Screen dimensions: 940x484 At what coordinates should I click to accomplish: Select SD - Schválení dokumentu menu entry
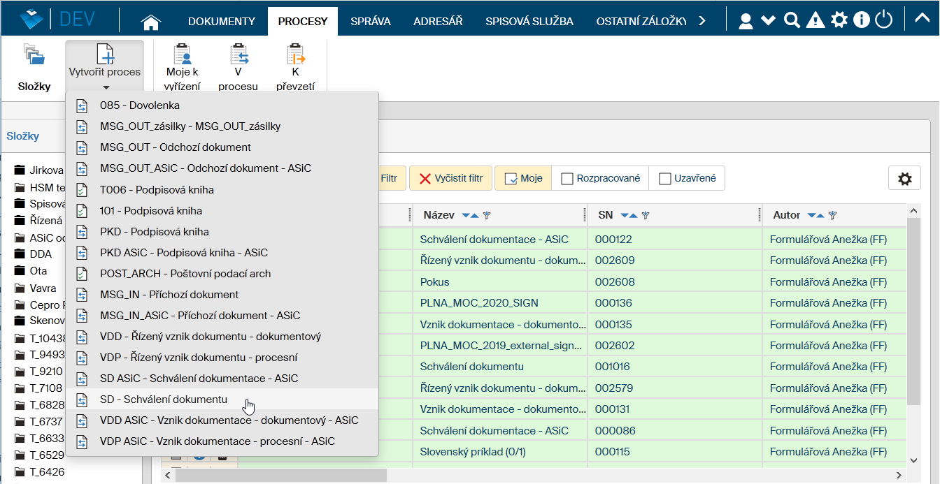pyautogui.click(x=163, y=399)
